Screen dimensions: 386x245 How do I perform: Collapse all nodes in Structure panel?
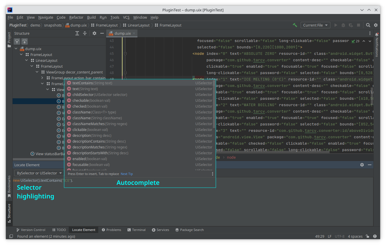(x=85, y=33)
